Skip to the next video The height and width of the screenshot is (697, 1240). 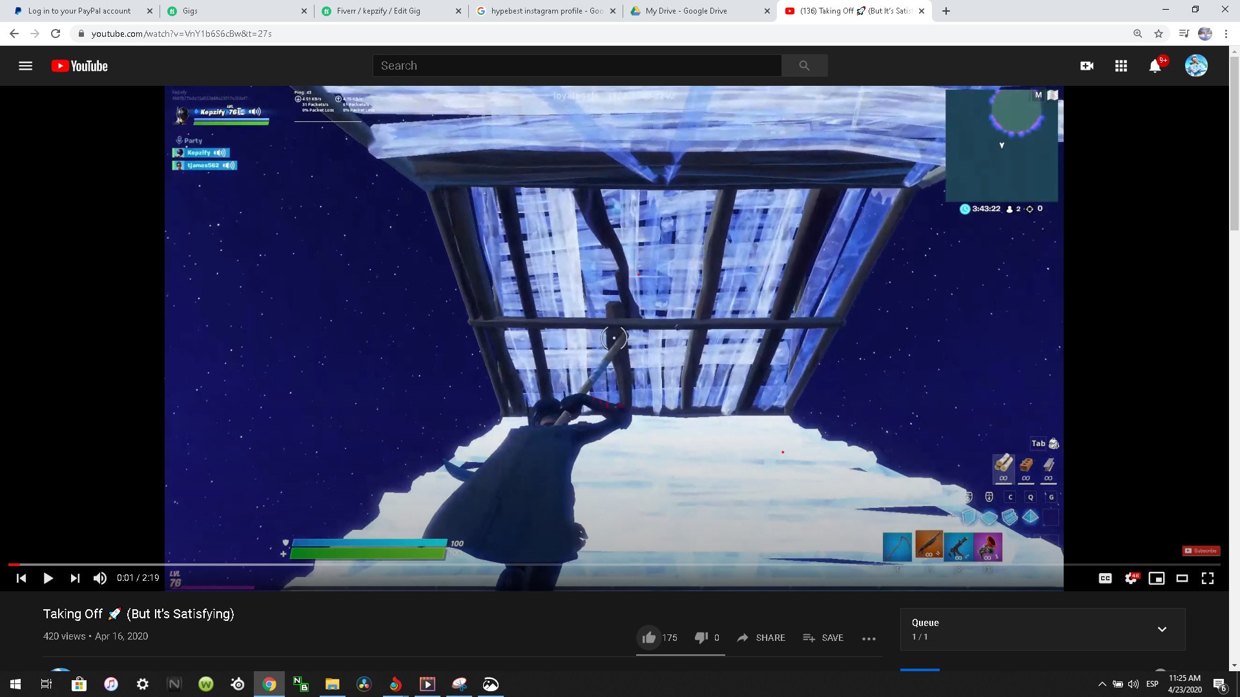[x=75, y=578]
